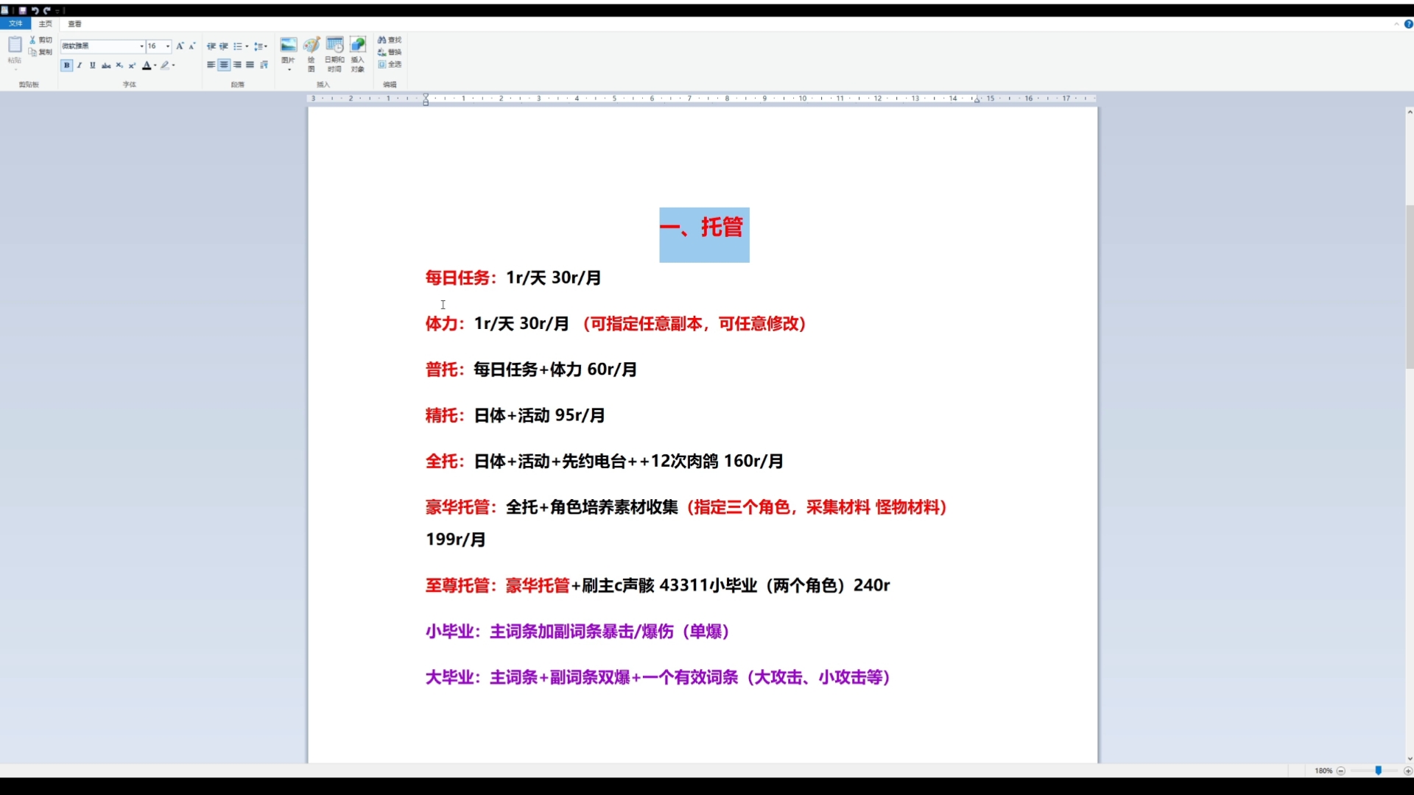Expand the bullet list style dropdown
The height and width of the screenshot is (795, 1414).
tap(247, 46)
